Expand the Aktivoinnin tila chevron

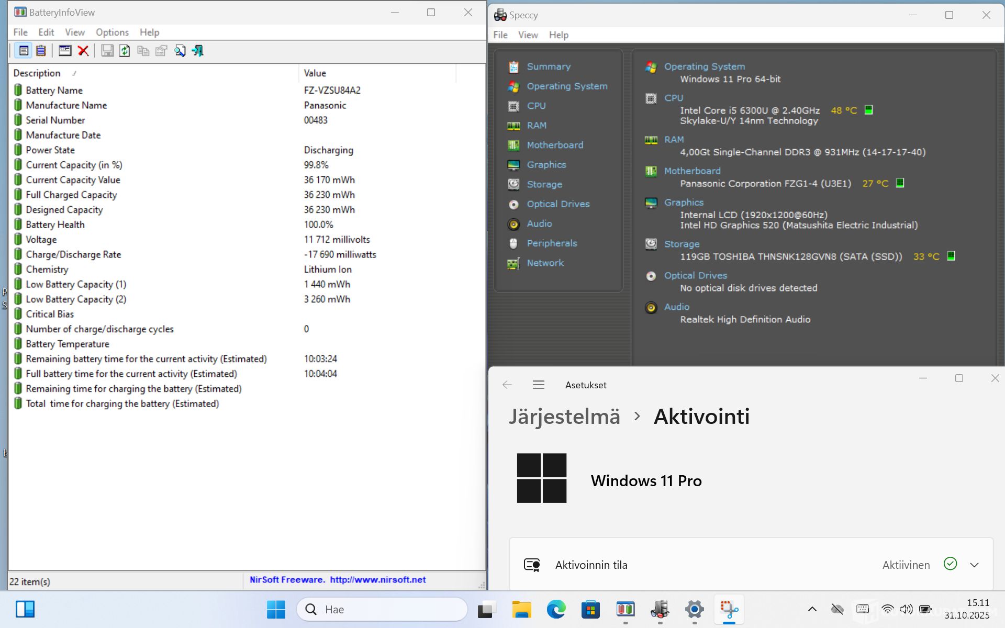pyautogui.click(x=974, y=565)
